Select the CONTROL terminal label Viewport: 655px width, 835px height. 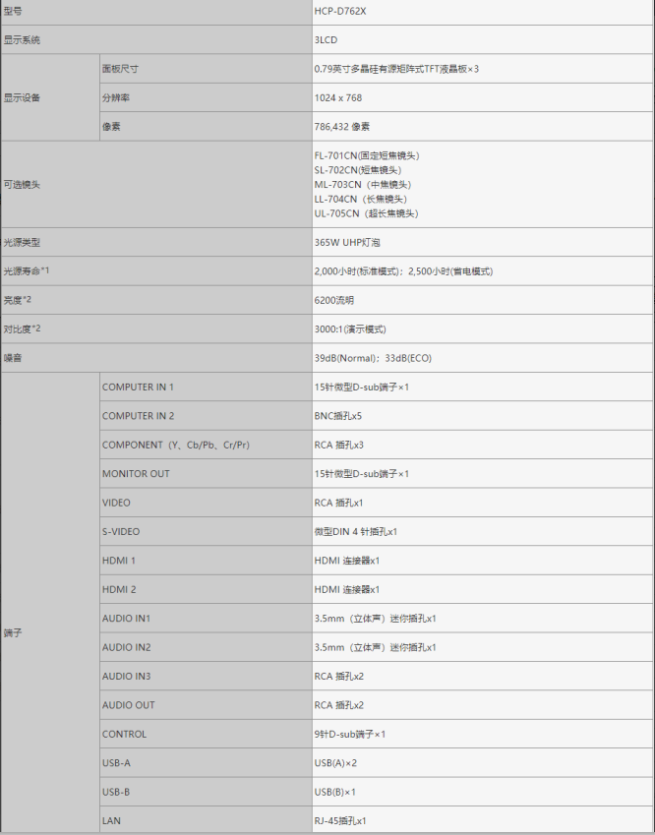pos(124,734)
